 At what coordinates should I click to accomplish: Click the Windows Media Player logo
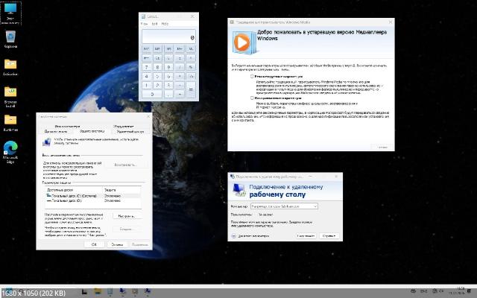pos(242,44)
